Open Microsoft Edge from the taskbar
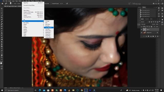This screenshot has height=92, width=164. (x=40, y=90)
